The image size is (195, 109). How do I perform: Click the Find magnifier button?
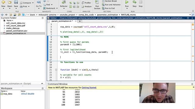[47, 5]
